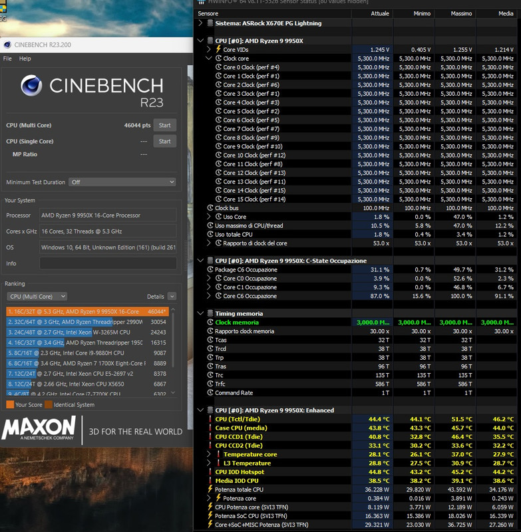Click thermometer icon of CPU (Tctl/Tdie)

[x=210, y=419]
